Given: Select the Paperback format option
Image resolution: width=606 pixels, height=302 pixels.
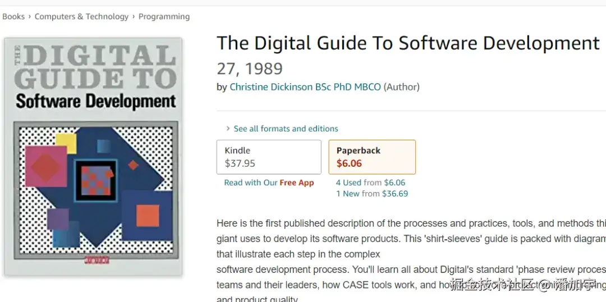Looking at the screenshot, I should click(372, 157).
